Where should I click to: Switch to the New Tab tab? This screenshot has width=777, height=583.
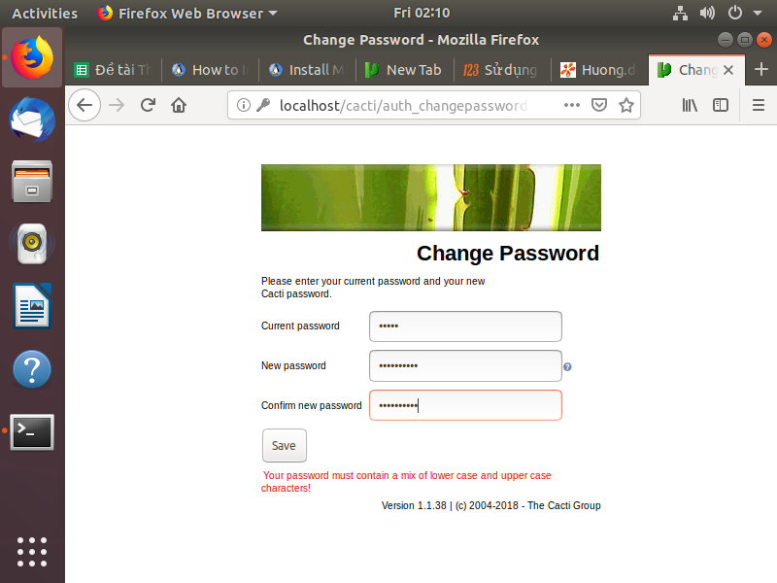pos(404,70)
